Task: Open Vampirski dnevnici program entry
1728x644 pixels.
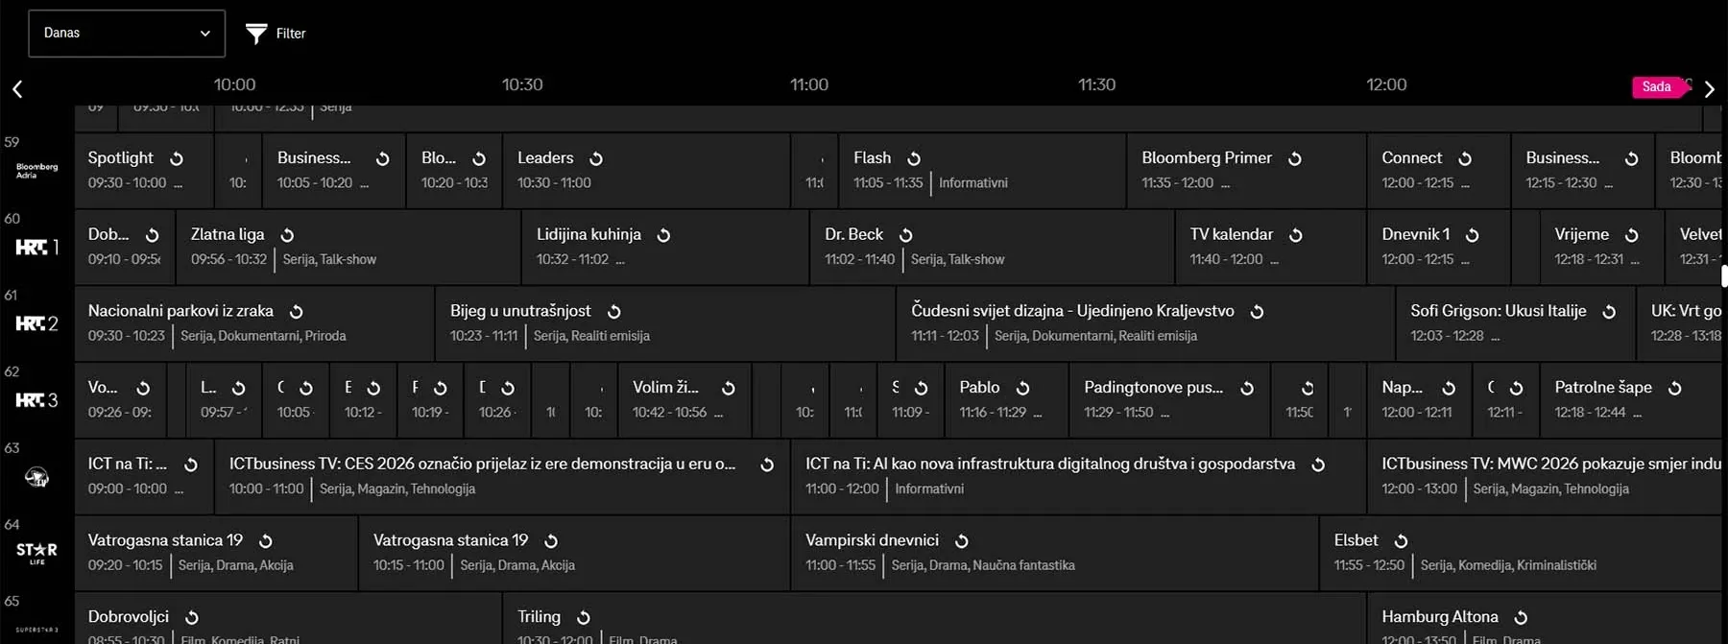Action: coord(1054,553)
